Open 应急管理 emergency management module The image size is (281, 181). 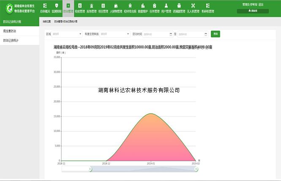coord(91,8)
